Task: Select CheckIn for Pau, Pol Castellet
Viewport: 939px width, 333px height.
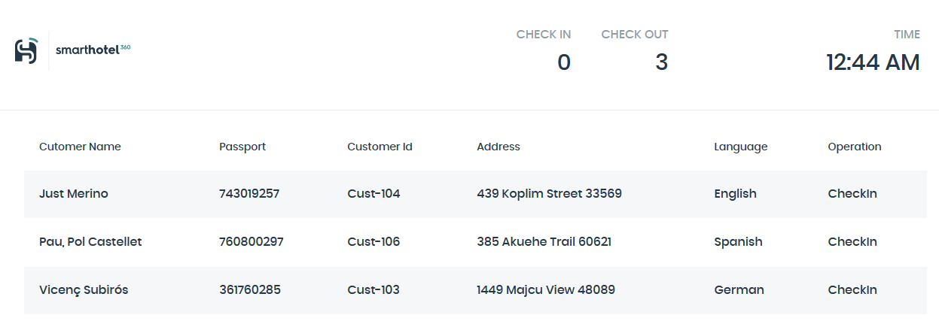Action: pyautogui.click(x=852, y=242)
